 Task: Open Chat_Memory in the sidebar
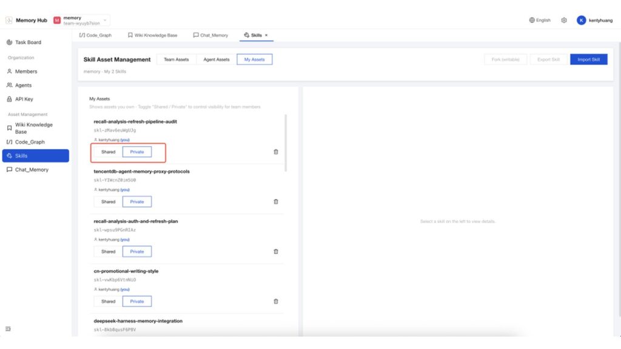36,170
